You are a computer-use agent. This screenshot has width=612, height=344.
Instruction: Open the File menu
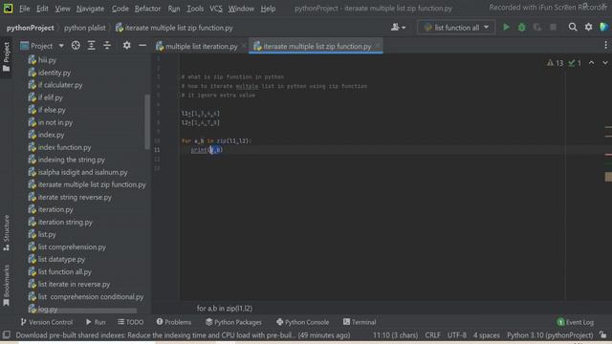tap(24, 9)
